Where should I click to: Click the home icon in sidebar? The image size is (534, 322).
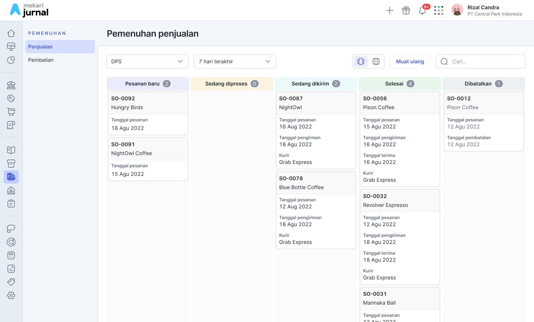11,33
